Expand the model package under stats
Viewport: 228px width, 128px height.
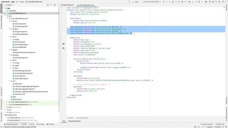pyautogui.click(x=11, y=63)
